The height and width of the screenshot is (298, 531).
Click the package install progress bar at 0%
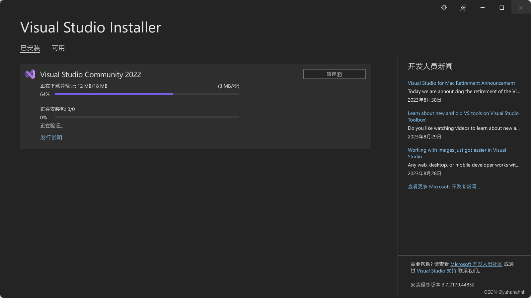coord(147,117)
